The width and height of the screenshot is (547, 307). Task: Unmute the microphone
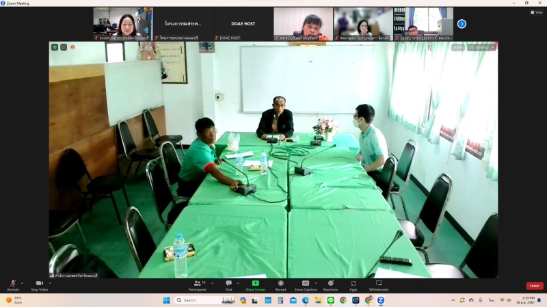tap(12, 284)
